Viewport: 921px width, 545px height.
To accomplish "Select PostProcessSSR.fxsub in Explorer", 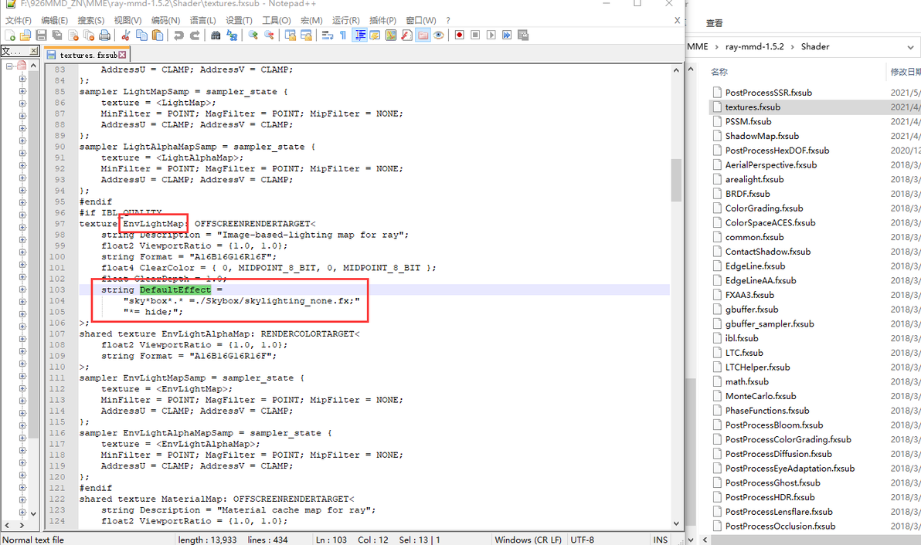I will (768, 93).
